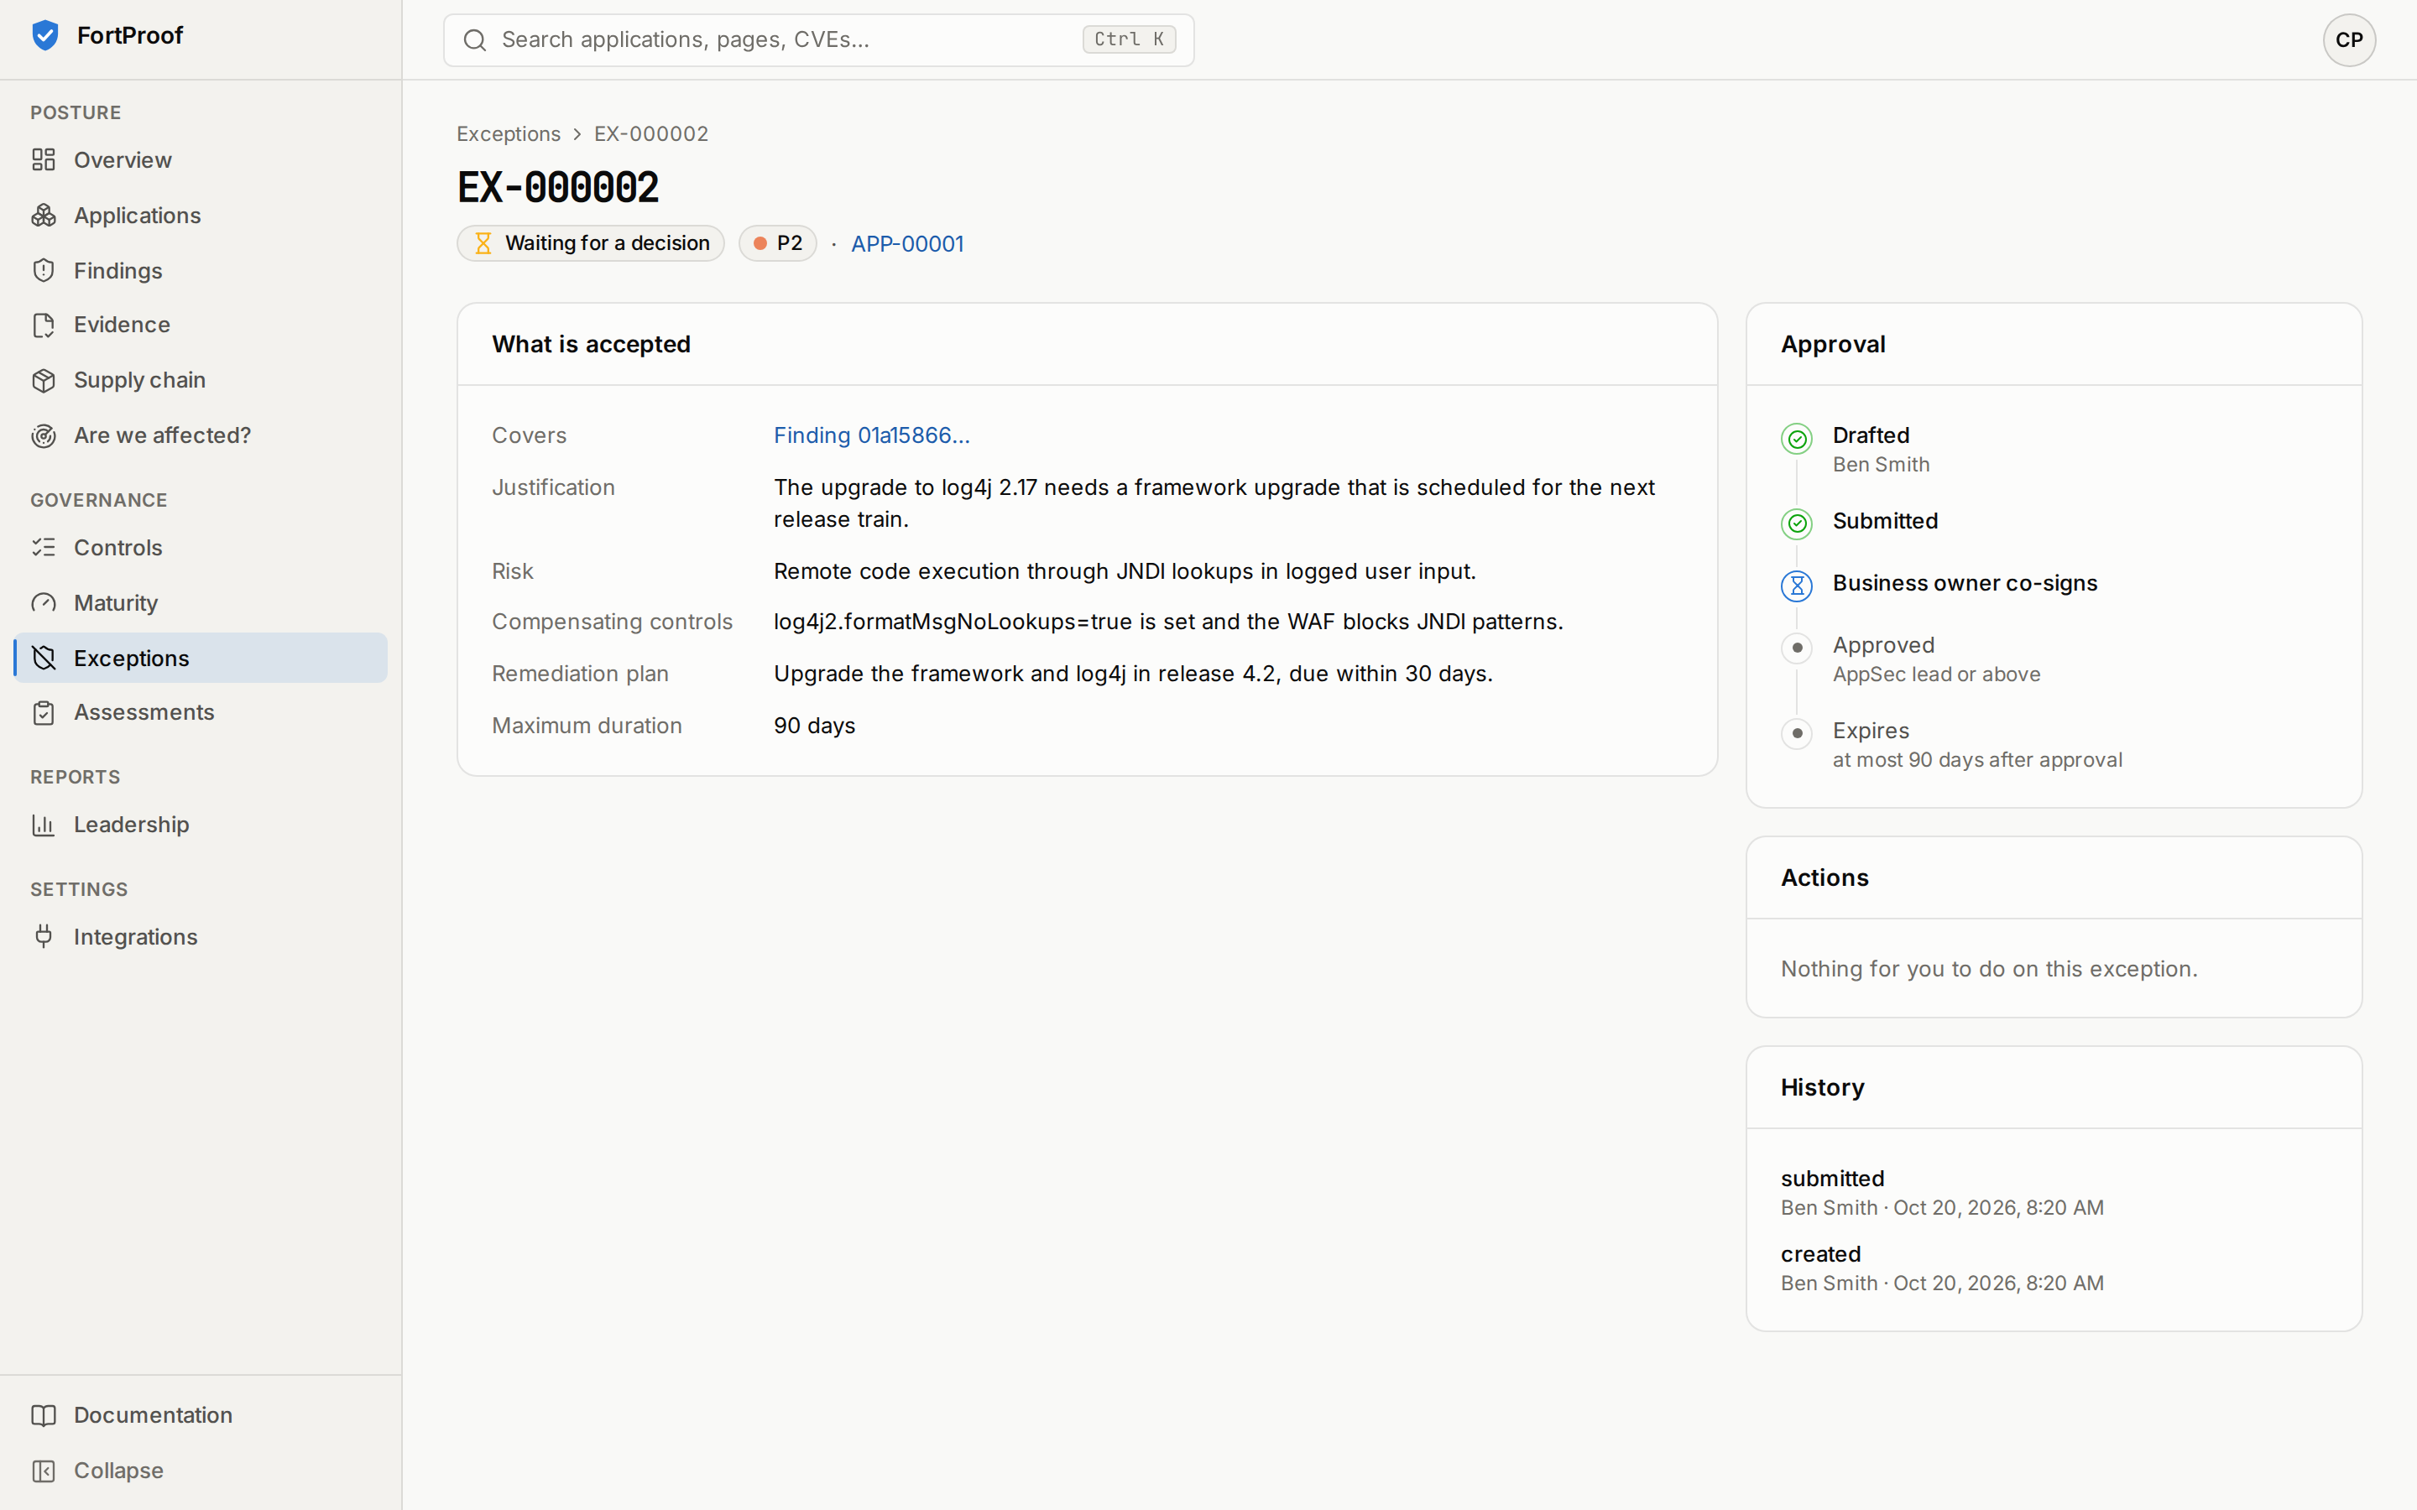The image size is (2417, 1510).
Task: Click the Leadership bar chart icon
Action: coord(43,825)
